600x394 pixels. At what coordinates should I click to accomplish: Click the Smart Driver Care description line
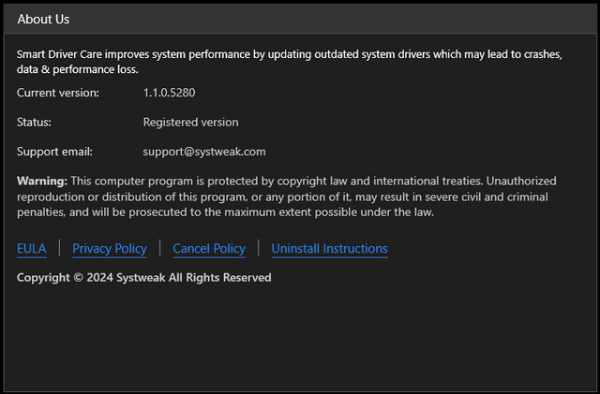click(289, 53)
